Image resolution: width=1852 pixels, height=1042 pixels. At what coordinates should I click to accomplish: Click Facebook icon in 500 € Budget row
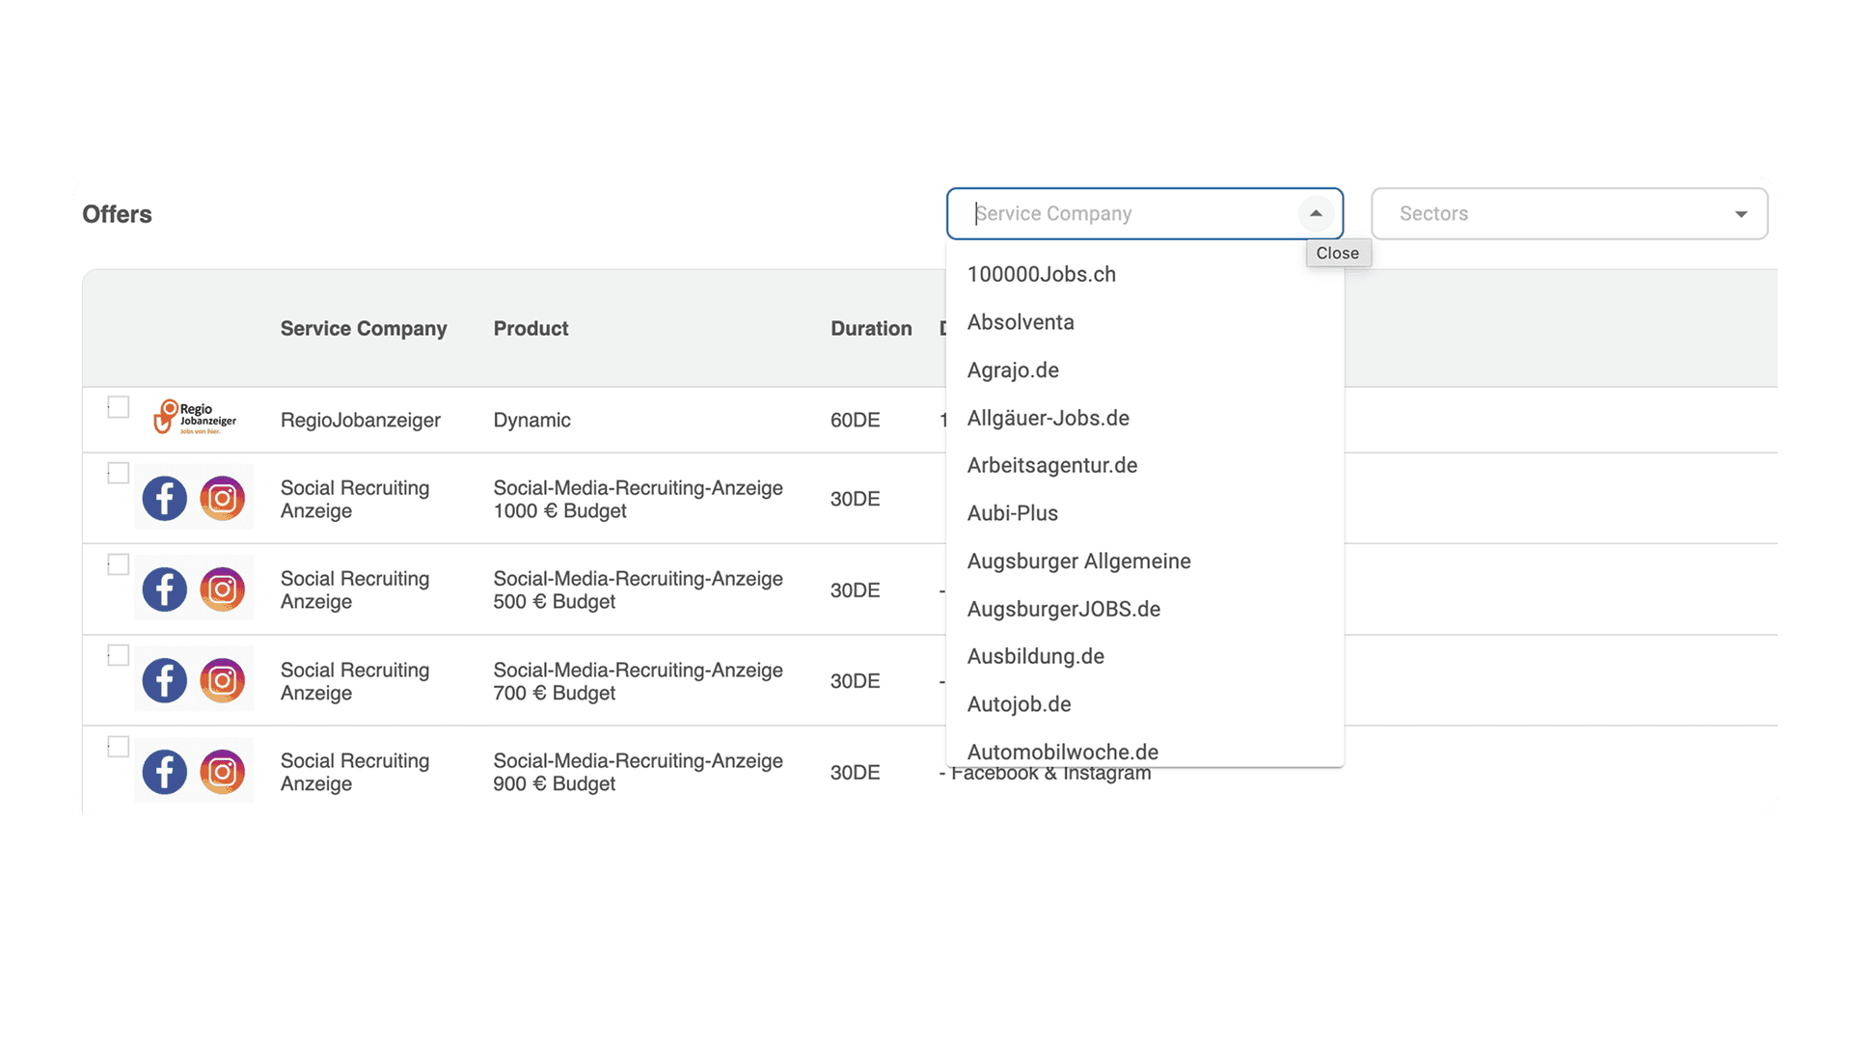click(x=165, y=590)
